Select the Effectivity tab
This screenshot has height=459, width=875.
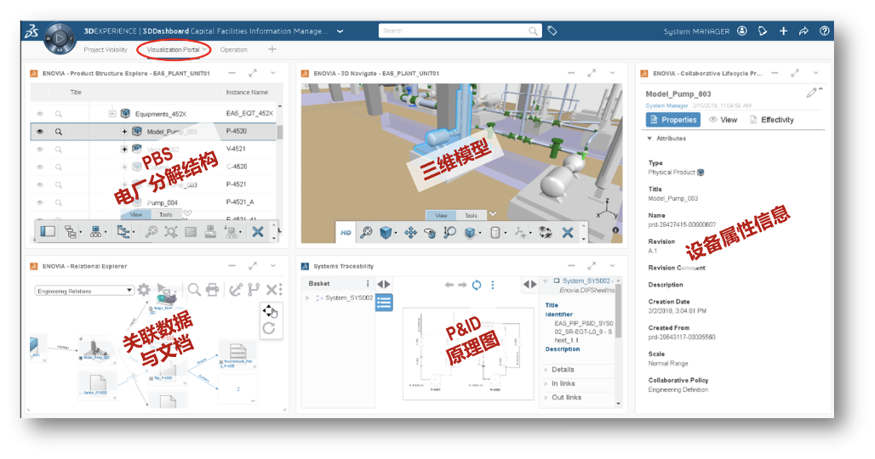(771, 120)
